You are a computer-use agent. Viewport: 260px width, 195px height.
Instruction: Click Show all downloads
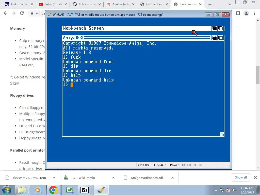(241, 177)
